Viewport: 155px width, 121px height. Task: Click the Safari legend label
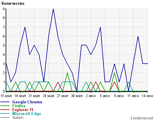click(x=18, y=117)
